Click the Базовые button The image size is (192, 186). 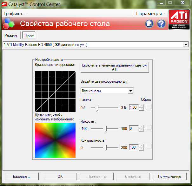[x=22, y=176]
